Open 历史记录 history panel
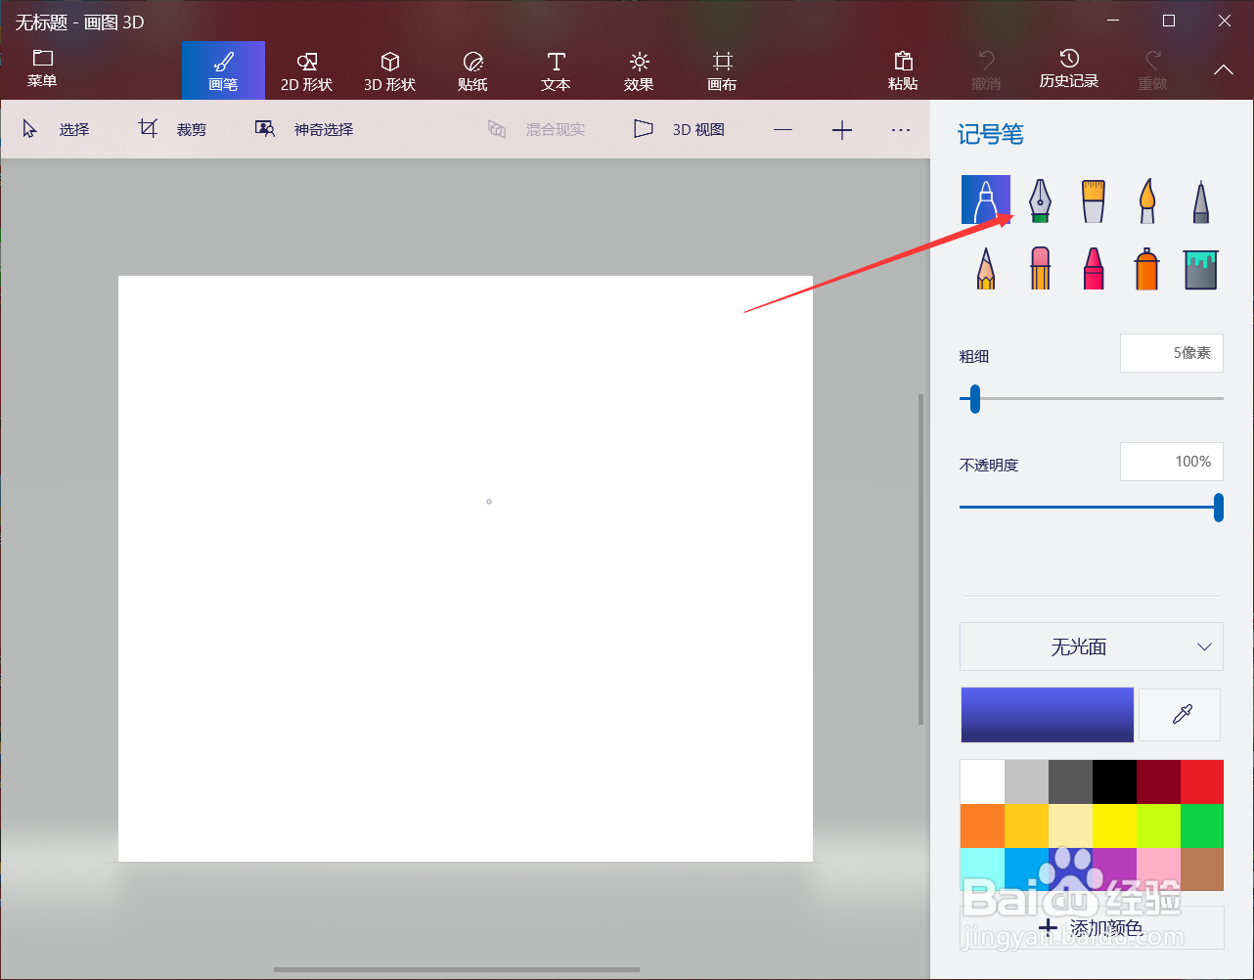Image resolution: width=1254 pixels, height=980 pixels. pos(1069,70)
